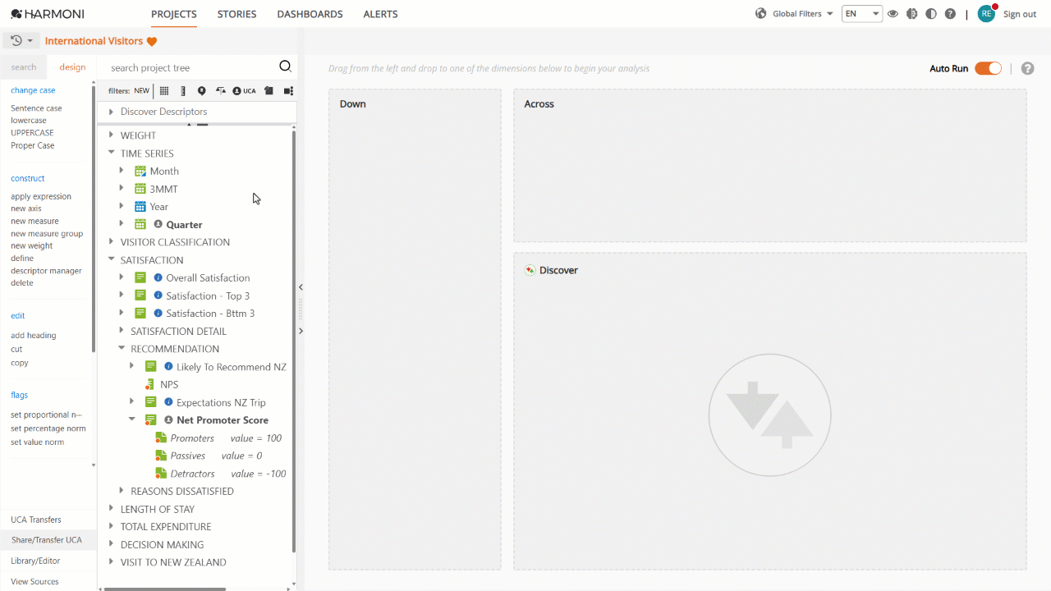Open the Global Filters dropdown

point(802,14)
